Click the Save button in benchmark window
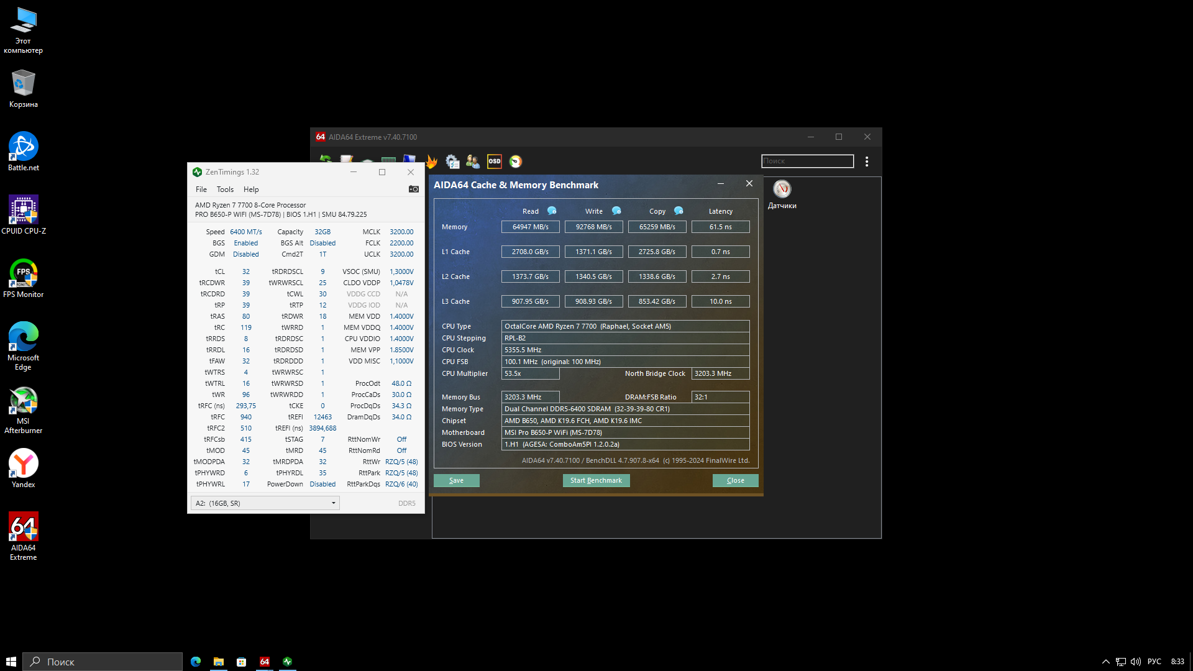This screenshot has width=1193, height=671. click(456, 480)
